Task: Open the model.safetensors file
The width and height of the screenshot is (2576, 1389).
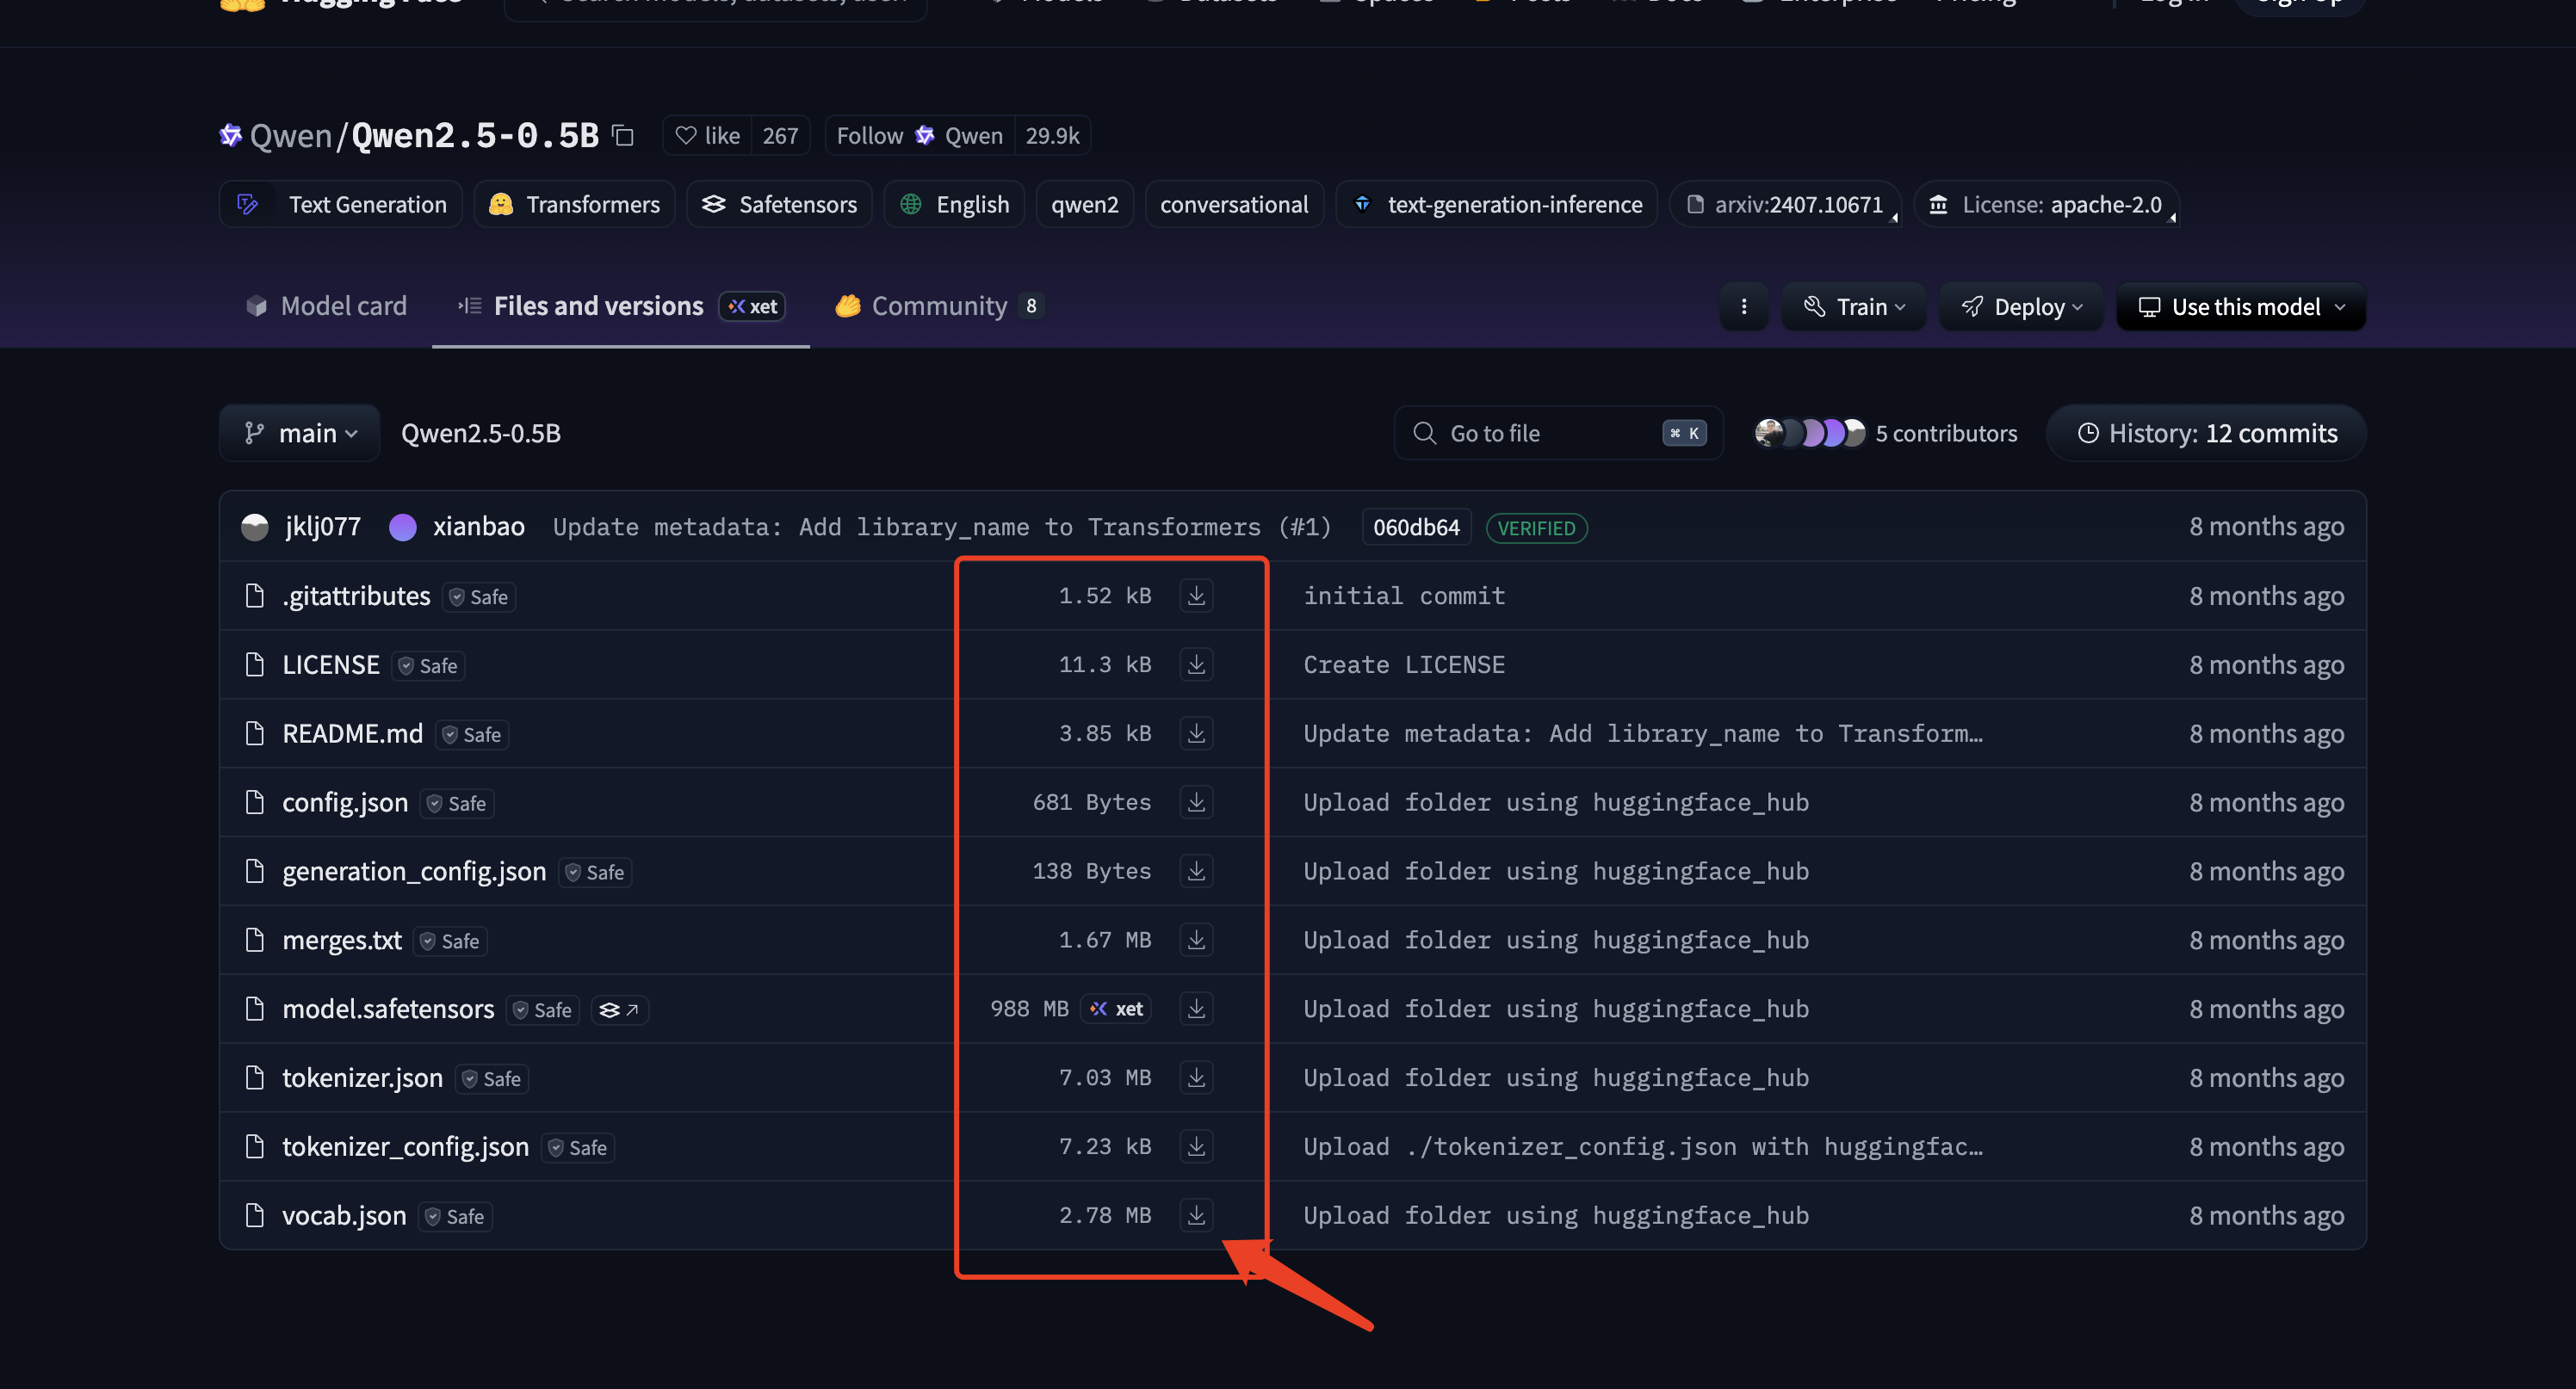Action: pyautogui.click(x=388, y=1009)
